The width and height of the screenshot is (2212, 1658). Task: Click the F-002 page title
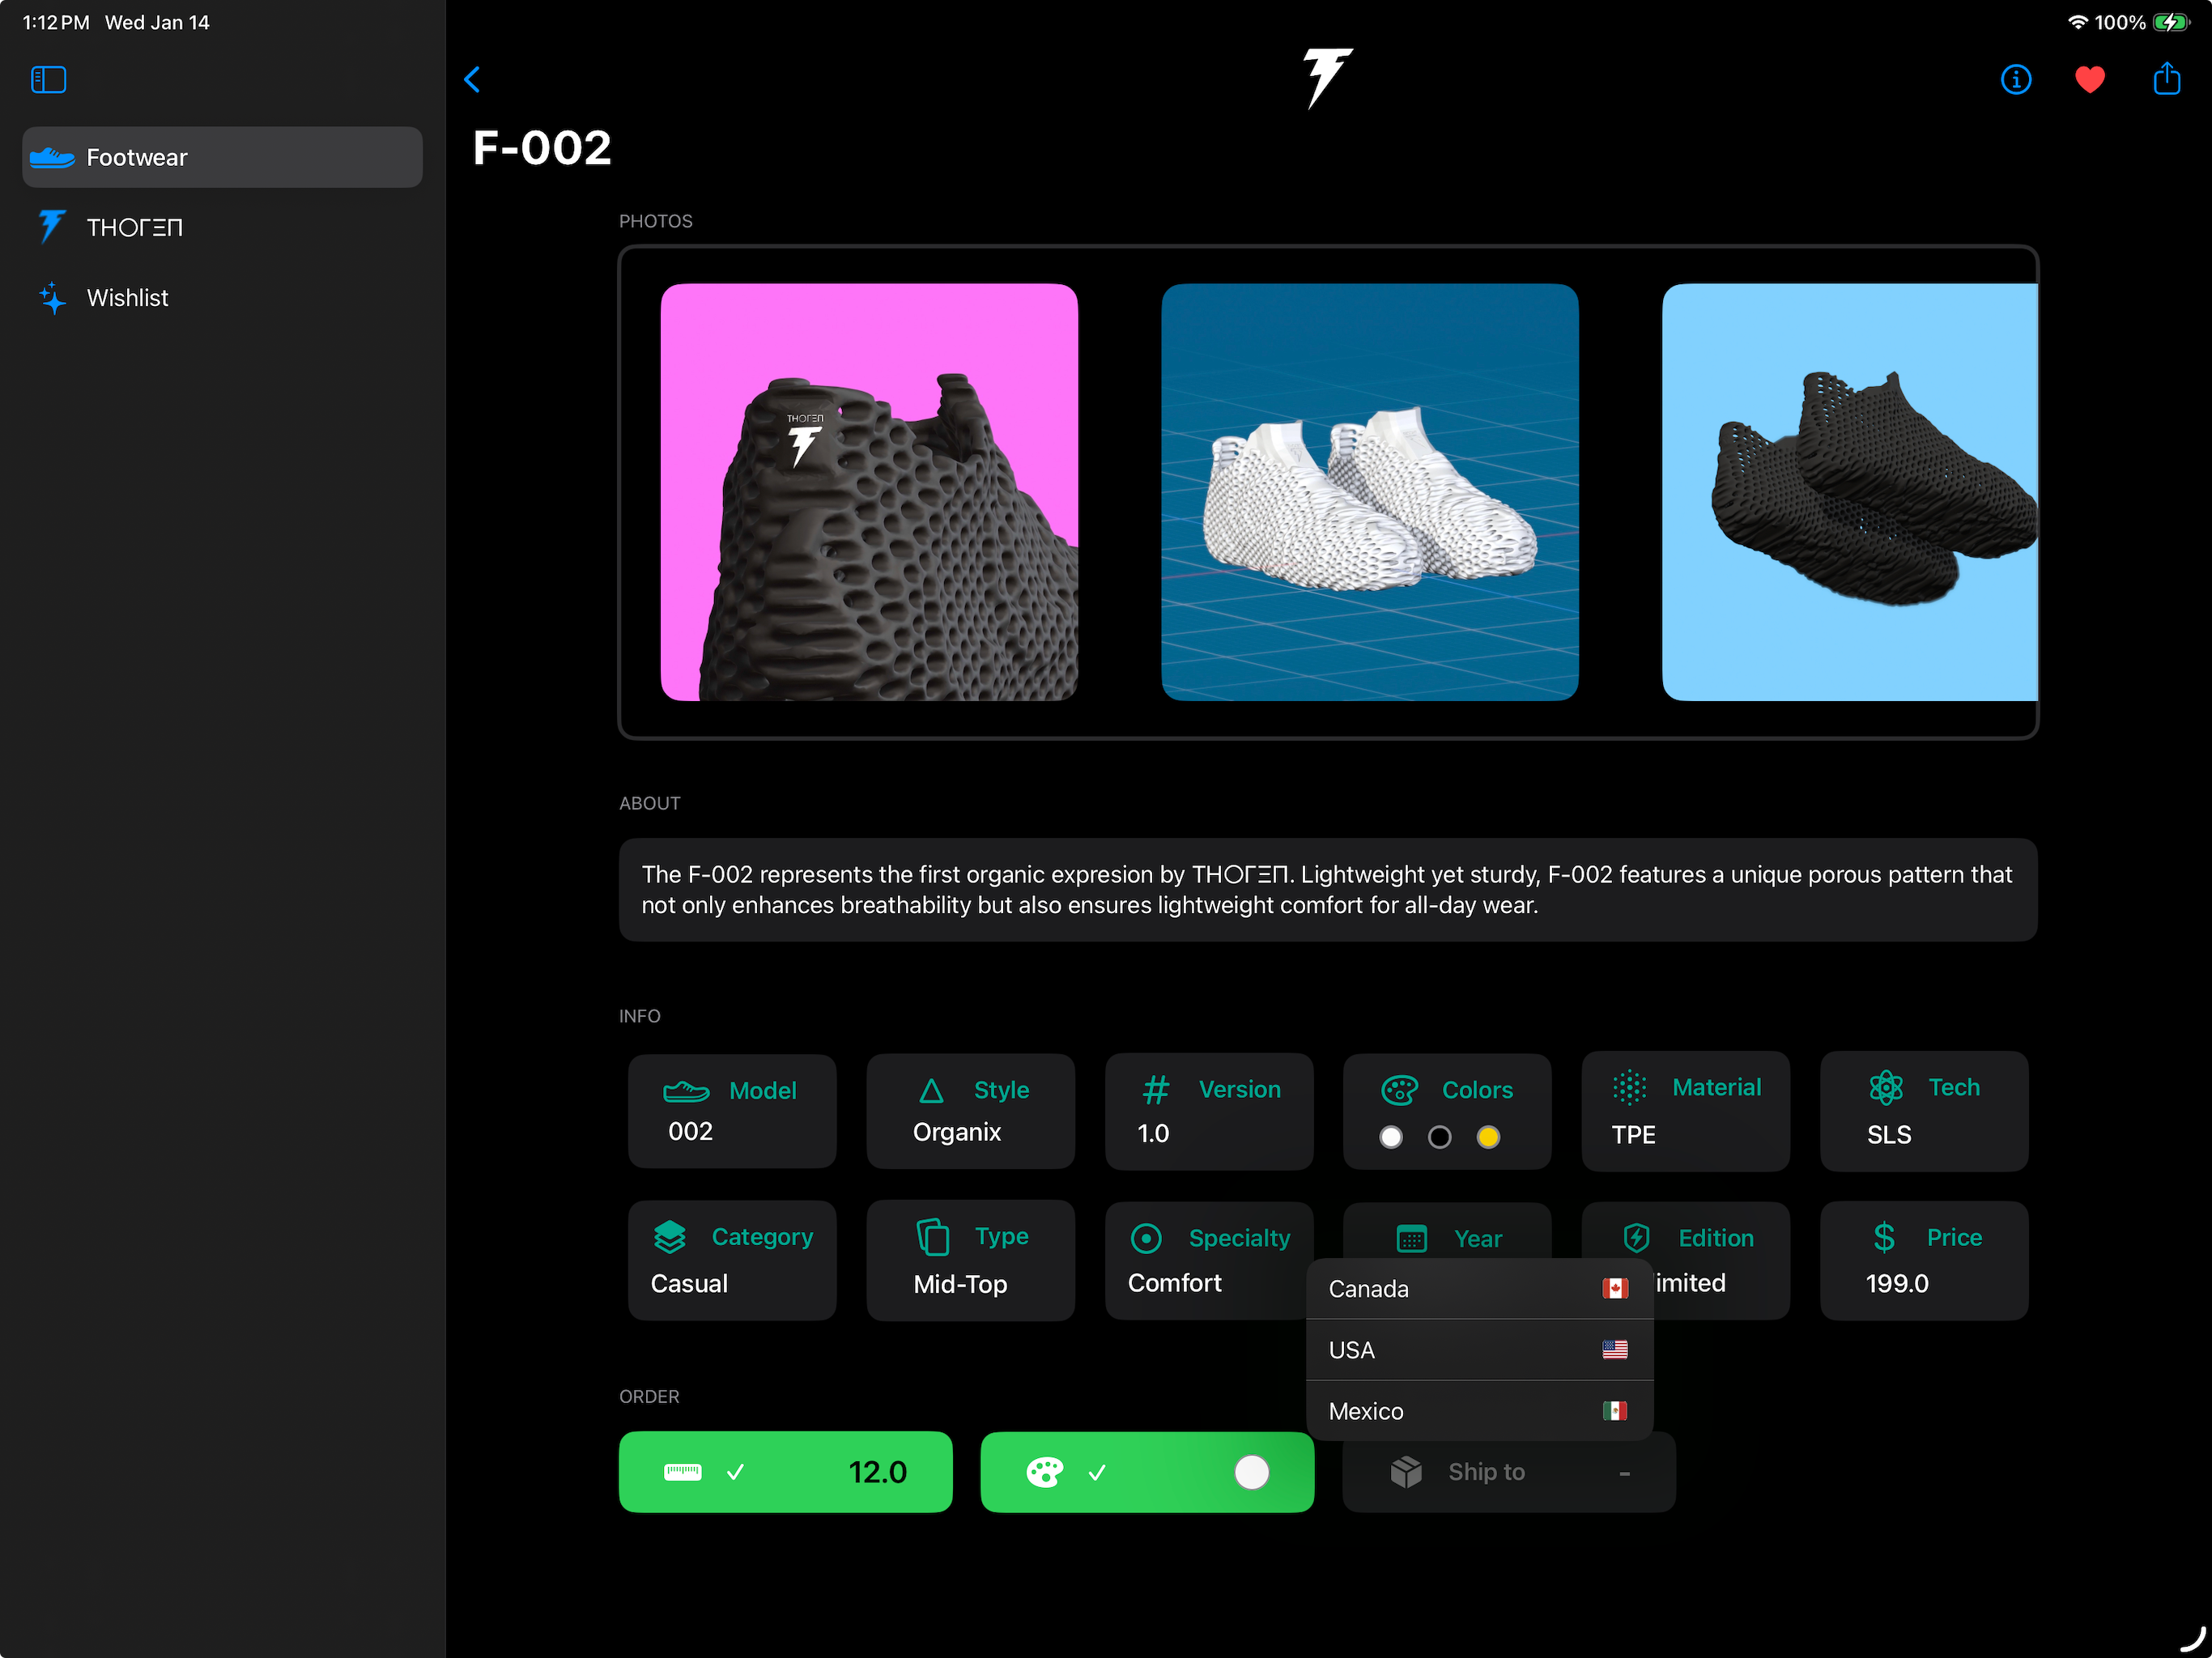[541, 147]
